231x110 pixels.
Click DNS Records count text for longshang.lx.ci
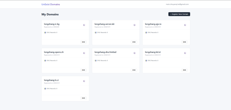coord(52,89)
